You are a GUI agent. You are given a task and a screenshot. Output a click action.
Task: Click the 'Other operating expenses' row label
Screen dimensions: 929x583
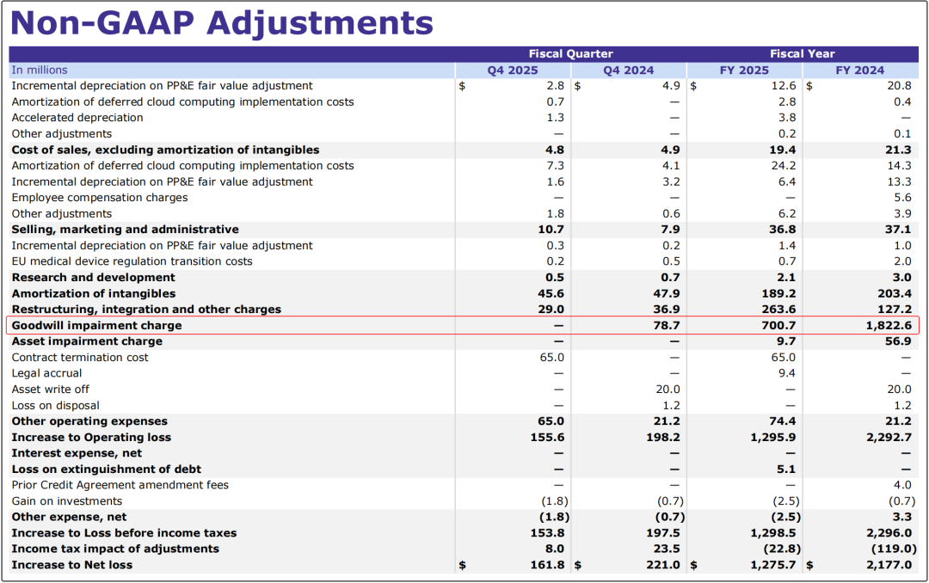pyautogui.click(x=89, y=421)
